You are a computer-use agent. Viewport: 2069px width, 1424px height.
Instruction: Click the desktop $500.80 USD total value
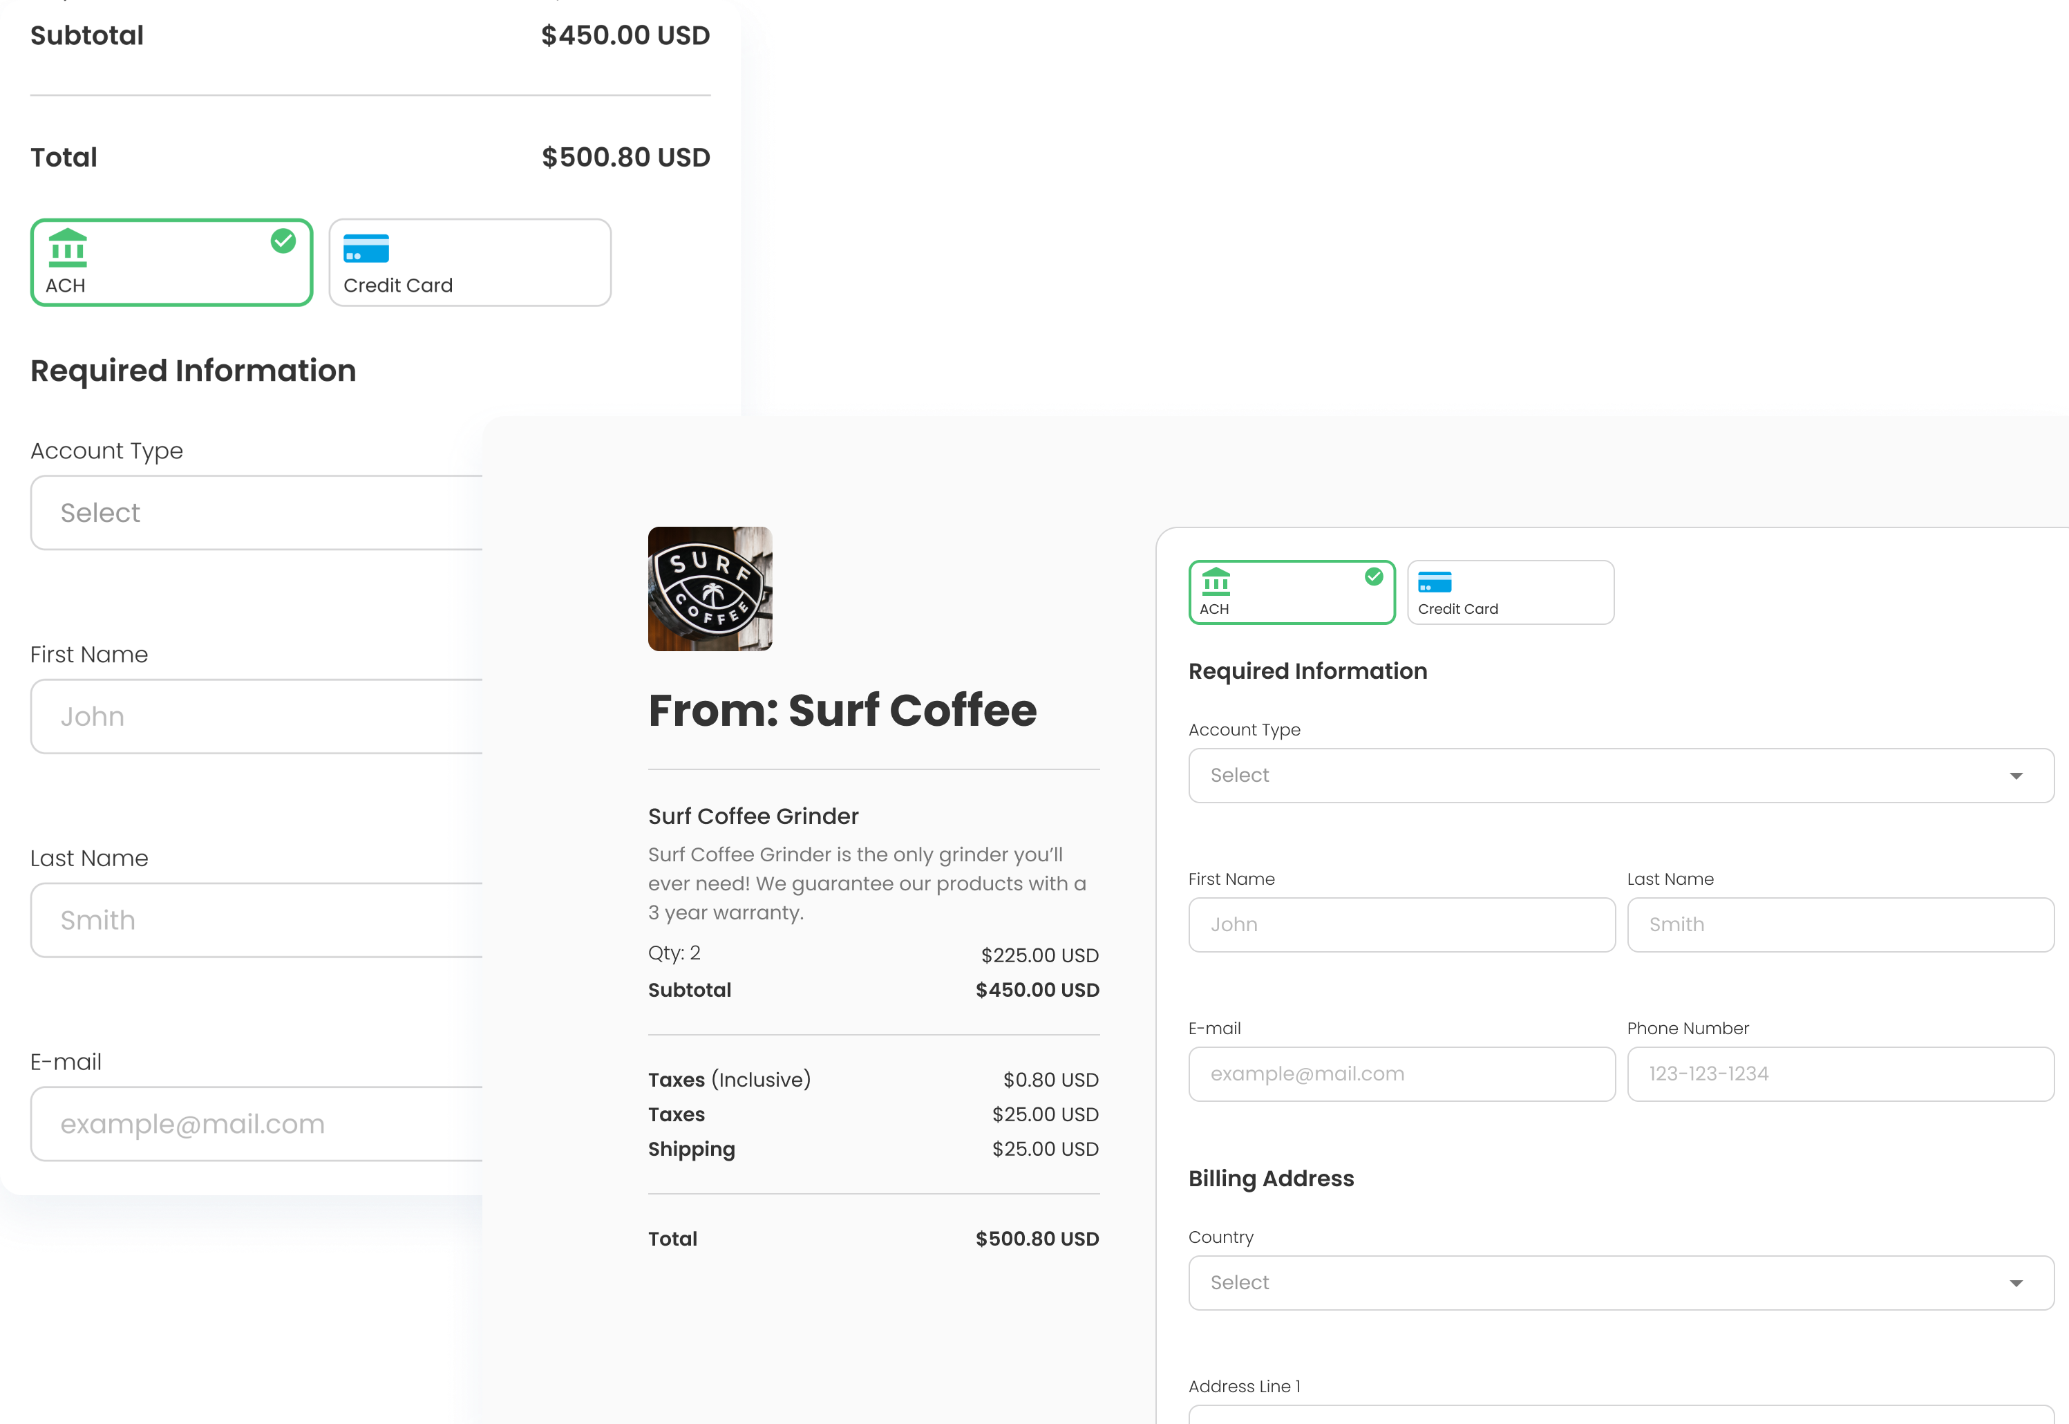tap(1037, 1239)
